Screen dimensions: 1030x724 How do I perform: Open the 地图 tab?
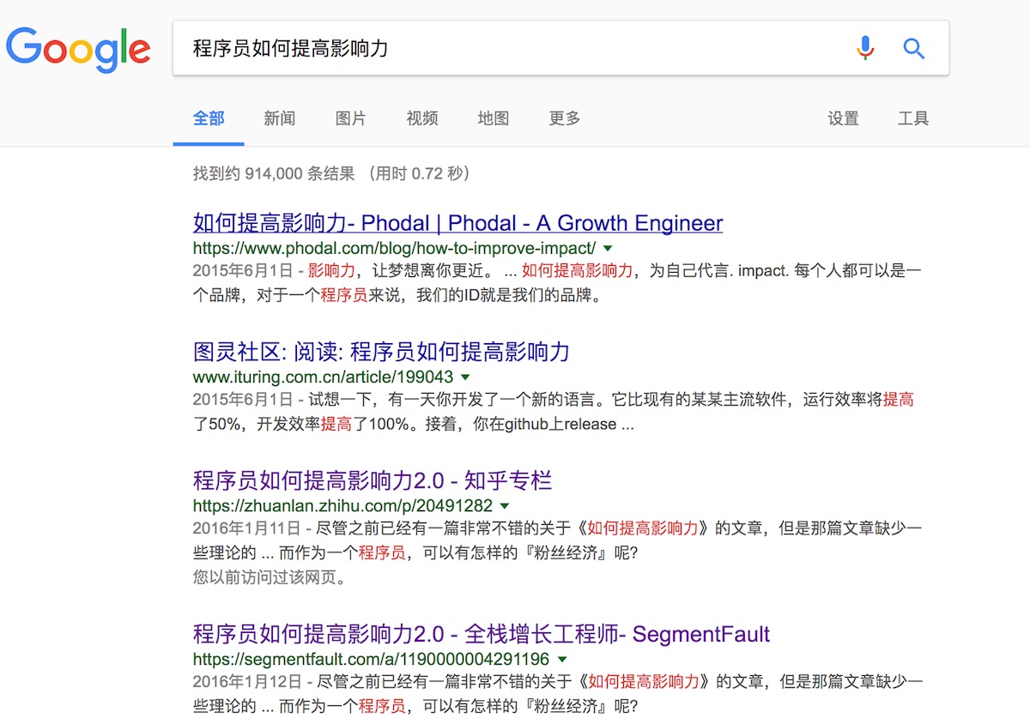[494, 118]
